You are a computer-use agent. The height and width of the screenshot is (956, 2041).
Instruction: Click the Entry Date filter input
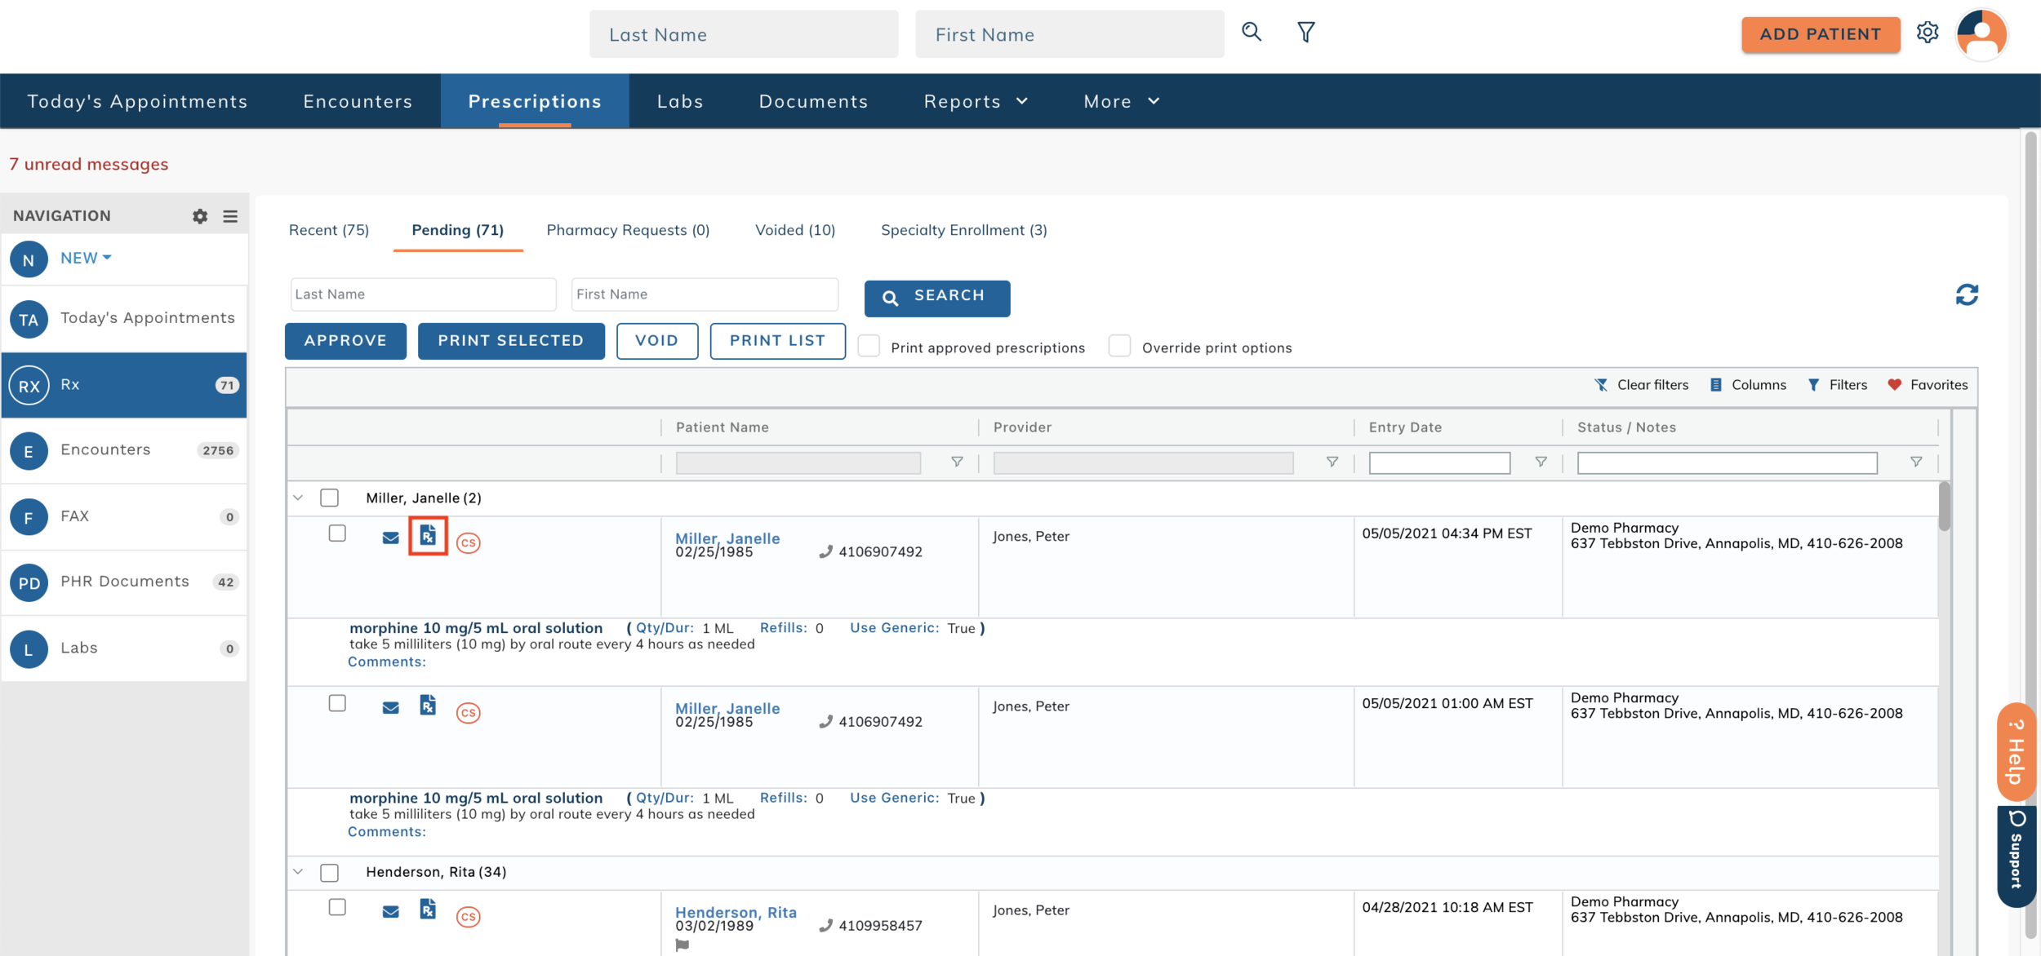1438,463
